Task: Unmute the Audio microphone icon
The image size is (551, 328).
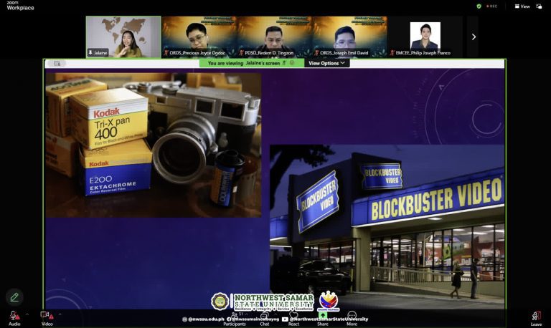Action: pyautogui.click(x=14, y=315)
